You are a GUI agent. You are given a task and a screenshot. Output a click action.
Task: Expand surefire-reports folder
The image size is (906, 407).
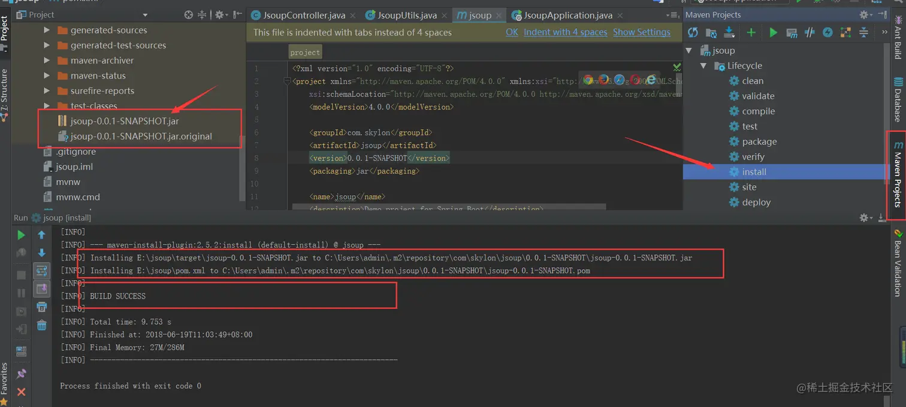47,91
